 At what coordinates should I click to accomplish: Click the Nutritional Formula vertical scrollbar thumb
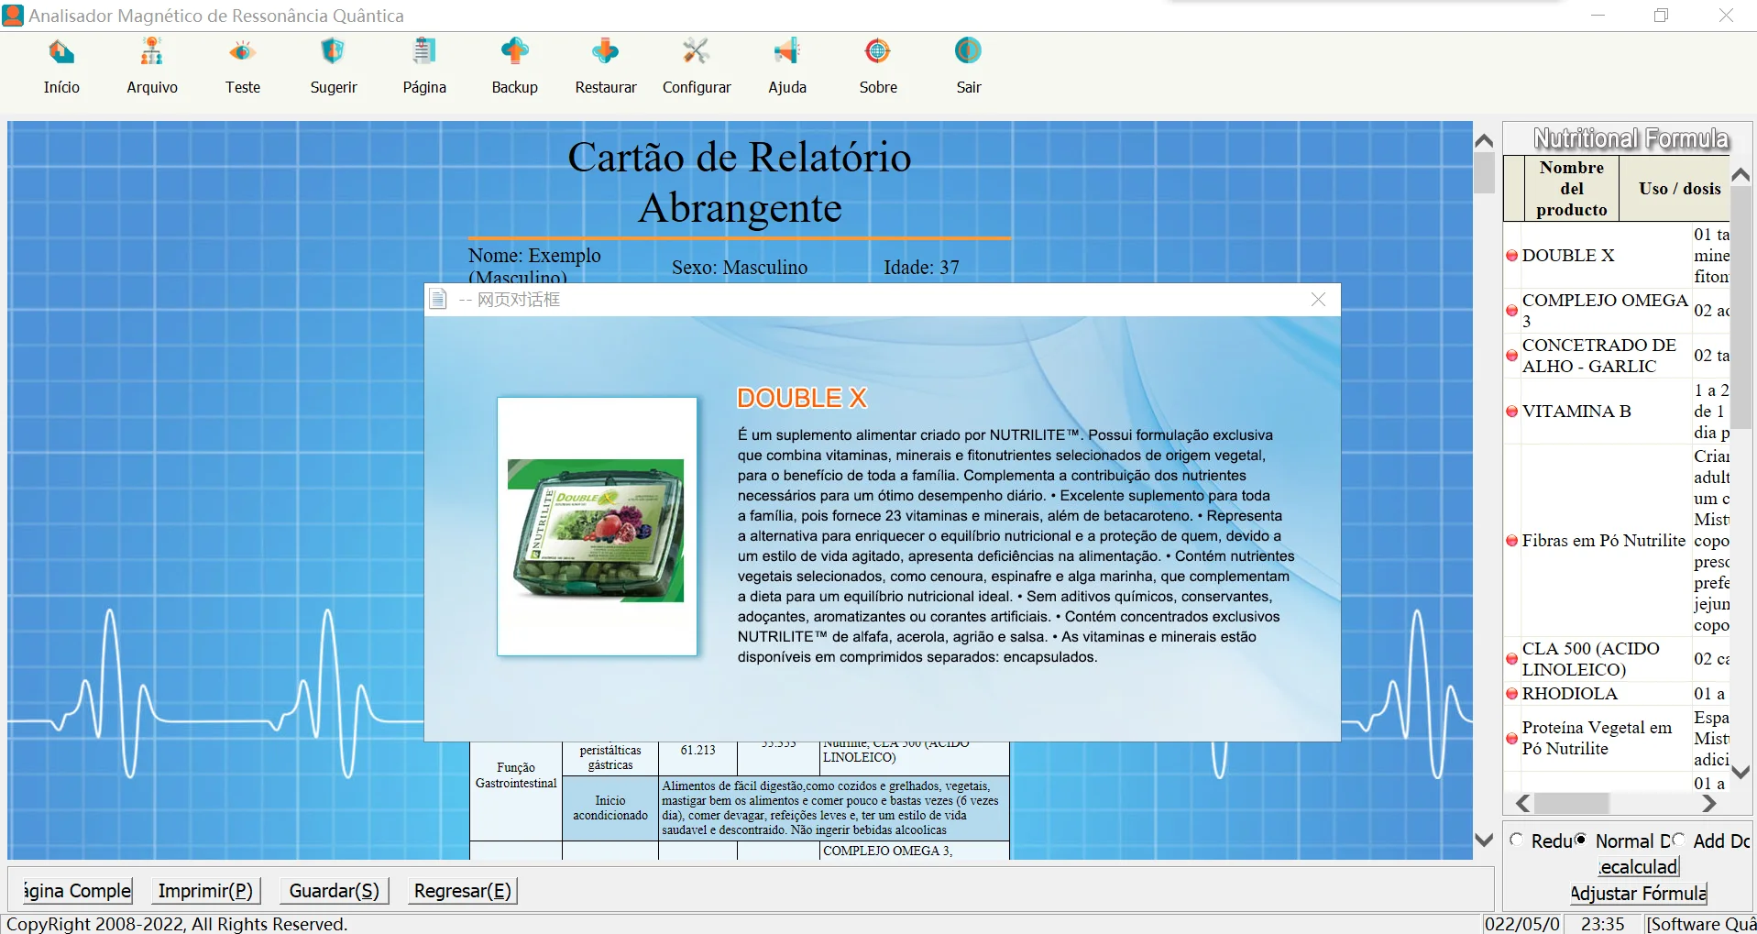click(x=1741, y=306)
